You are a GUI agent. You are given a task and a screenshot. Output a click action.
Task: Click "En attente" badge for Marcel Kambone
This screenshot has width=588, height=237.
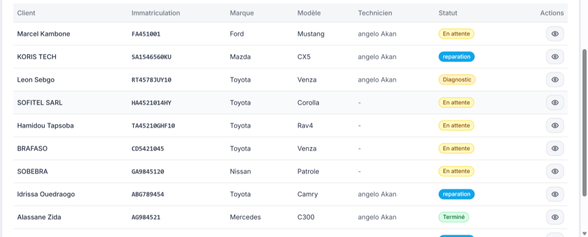(x=456, y=34)
